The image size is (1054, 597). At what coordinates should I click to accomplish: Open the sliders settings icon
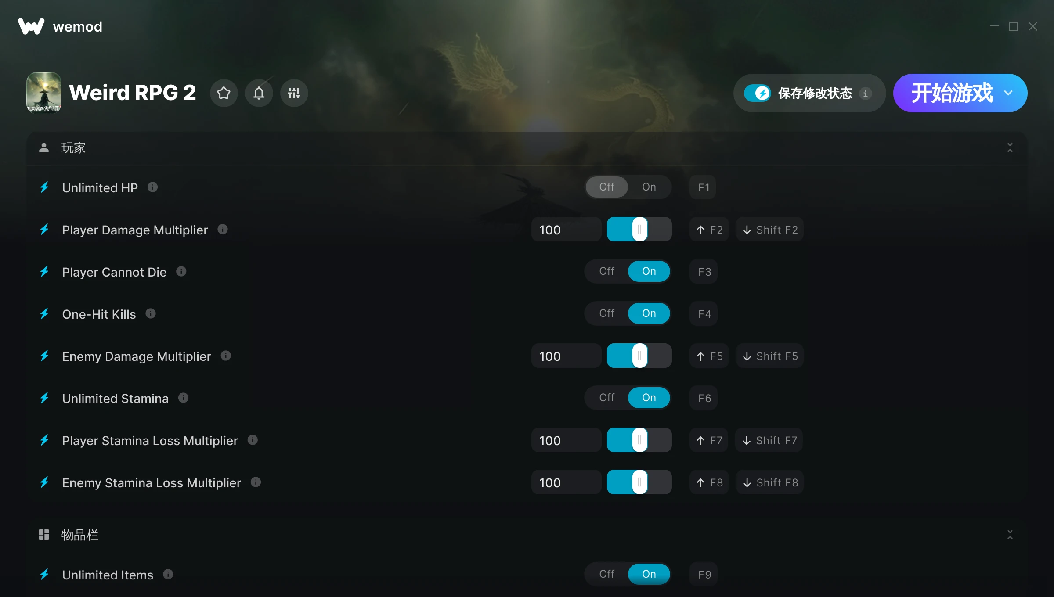pos(294,93)
